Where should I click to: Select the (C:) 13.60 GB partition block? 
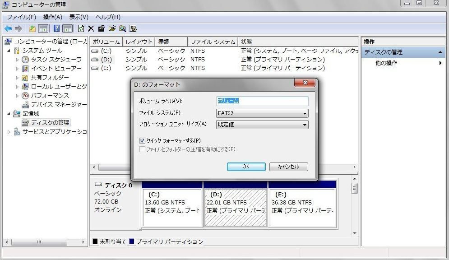(x=172, y=208)
